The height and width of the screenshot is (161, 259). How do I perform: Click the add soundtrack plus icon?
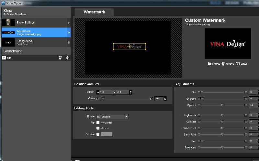[x=4, y=58]
